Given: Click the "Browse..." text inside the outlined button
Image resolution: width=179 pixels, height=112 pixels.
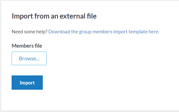Looking at the screenshot, I should [29, 59].
